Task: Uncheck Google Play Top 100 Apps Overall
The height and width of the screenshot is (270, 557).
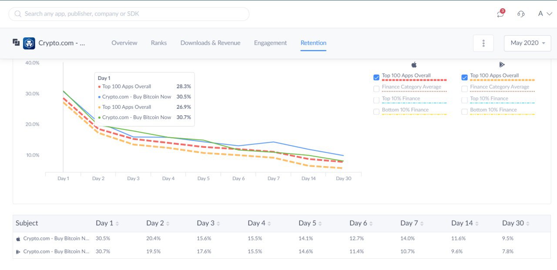Action: [x=464, y=77]
